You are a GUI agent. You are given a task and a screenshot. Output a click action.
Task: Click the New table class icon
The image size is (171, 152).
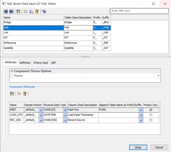[x=25, y=11]
